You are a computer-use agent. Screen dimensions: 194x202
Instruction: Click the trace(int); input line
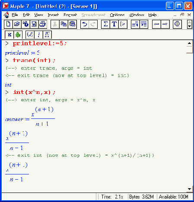coord(34,60)
